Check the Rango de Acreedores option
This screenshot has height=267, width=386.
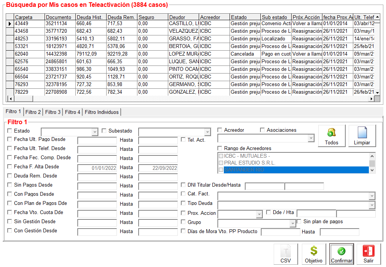pos(220,148)
